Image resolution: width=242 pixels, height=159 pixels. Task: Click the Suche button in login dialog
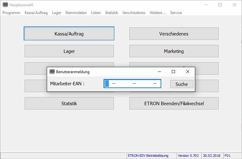coord(181,84)
